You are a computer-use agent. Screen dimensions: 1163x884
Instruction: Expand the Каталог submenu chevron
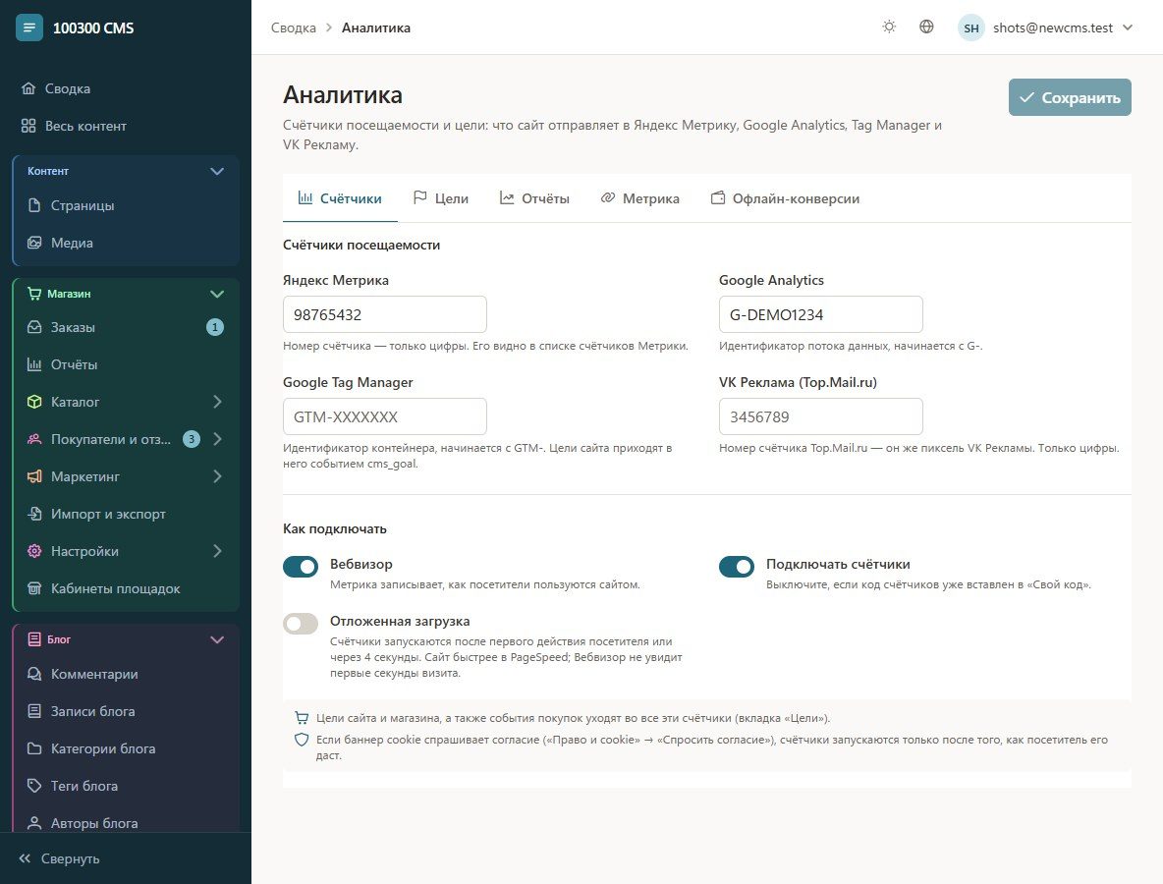click(x=217, y=402)
